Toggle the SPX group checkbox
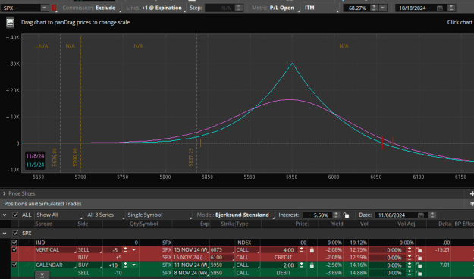 (x=15, y=234)
